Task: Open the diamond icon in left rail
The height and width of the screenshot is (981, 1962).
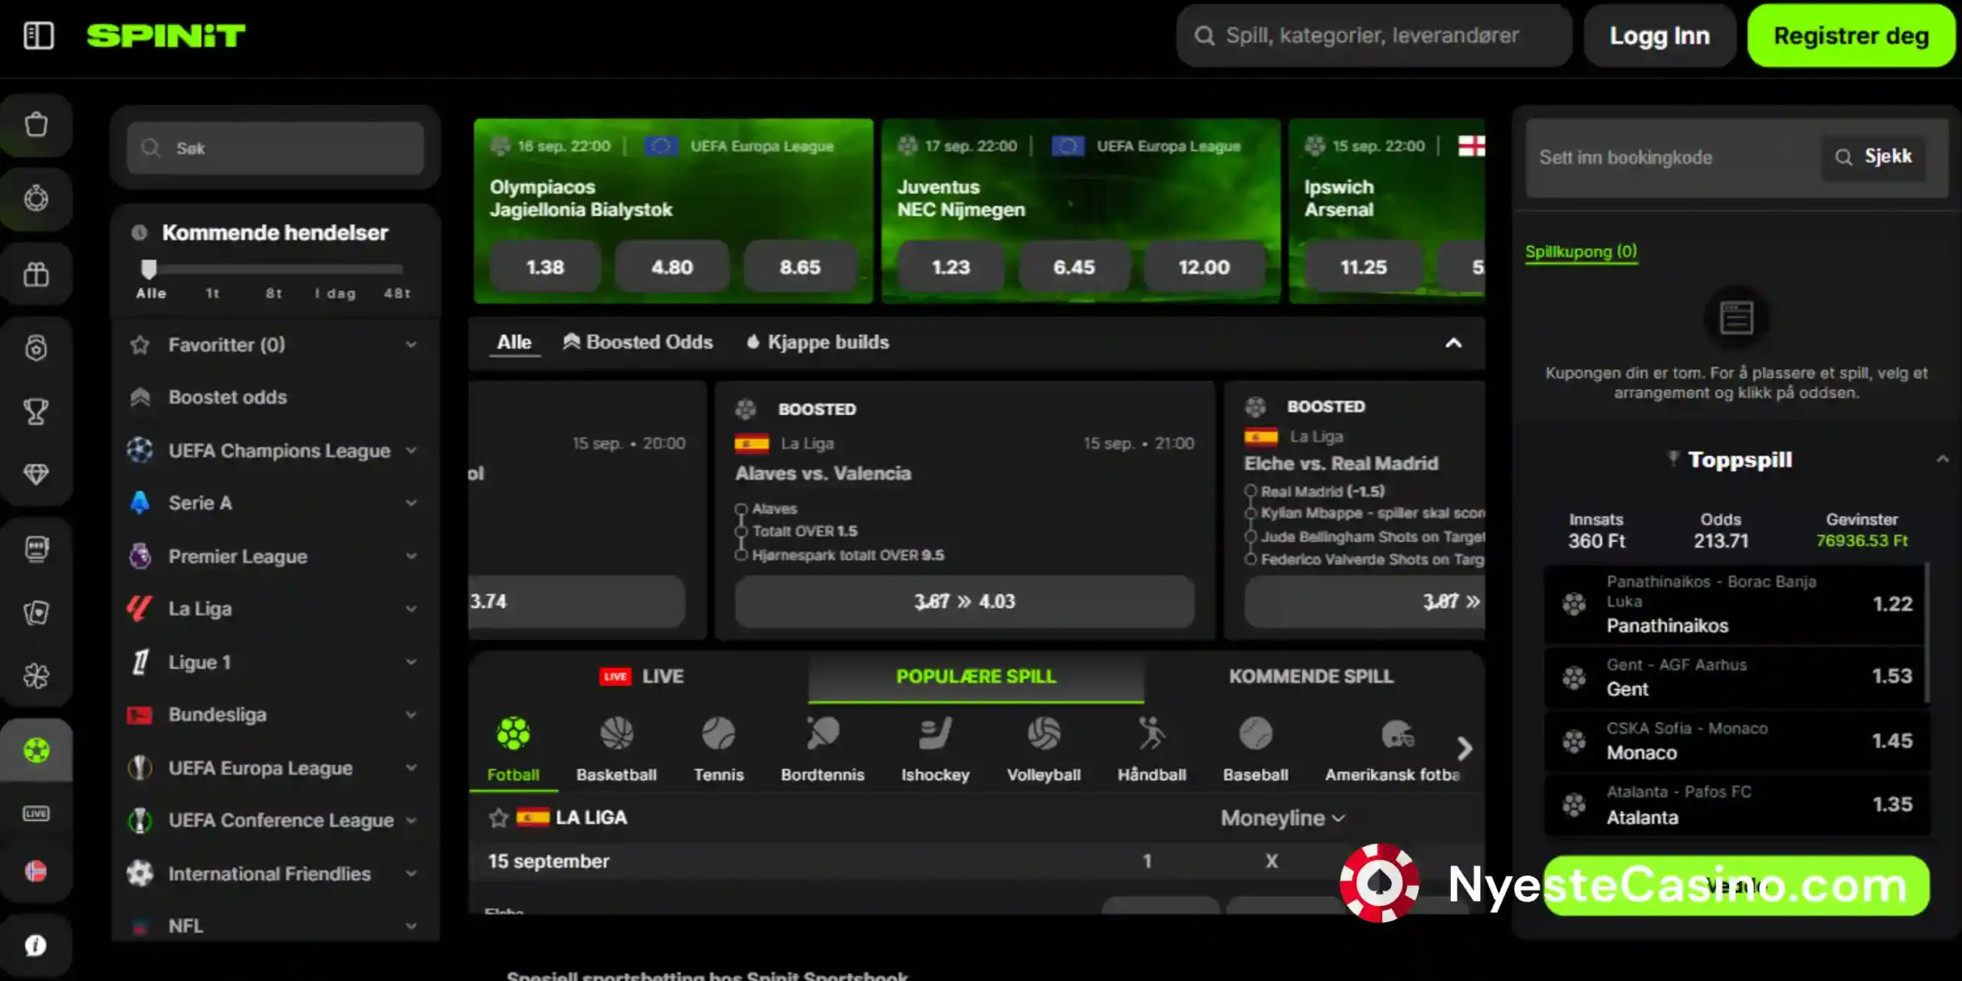Action: click(x=36, y=474)
